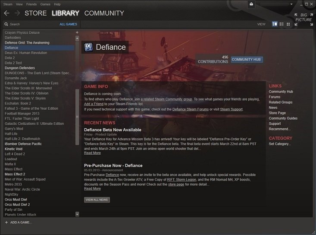Click Set Category... link
316x235 pixels.
[280, 144]
